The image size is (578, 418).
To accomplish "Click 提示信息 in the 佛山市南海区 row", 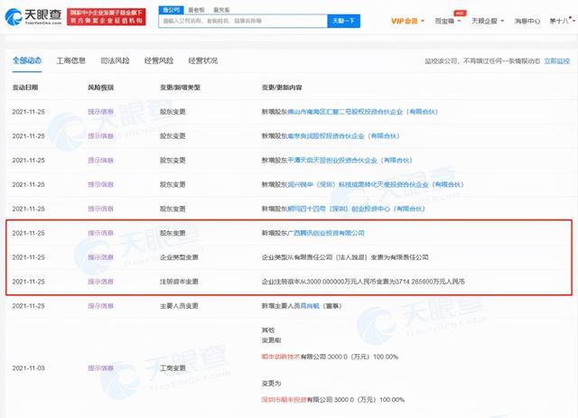I will click(x=100, y=112).
